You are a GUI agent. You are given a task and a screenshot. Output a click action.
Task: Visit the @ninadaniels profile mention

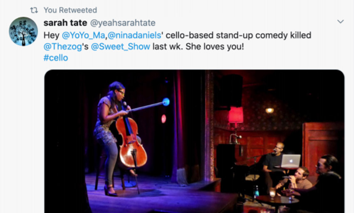(x=134, y=35)
